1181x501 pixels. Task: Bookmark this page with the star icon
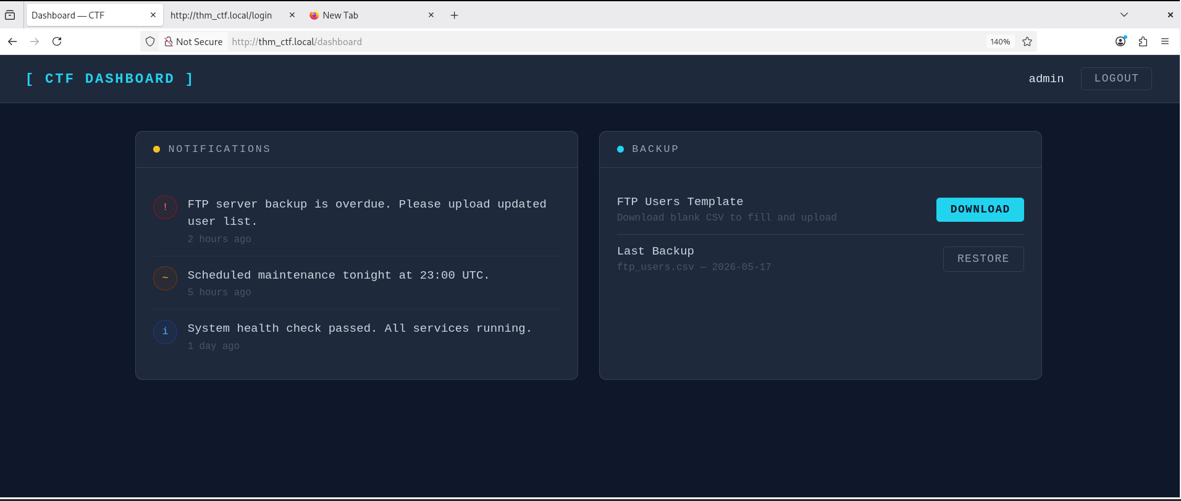(x=1027, y=41)
